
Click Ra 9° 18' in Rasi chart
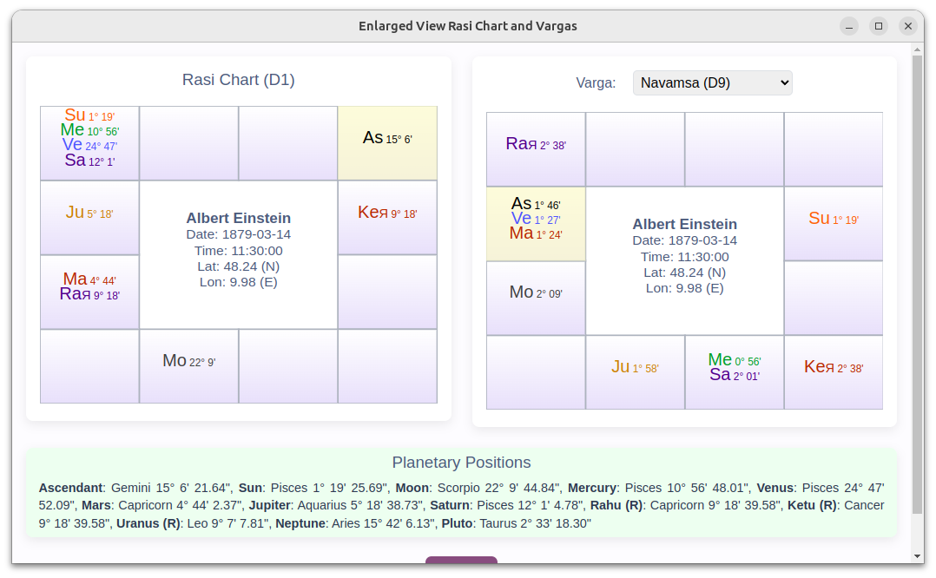coord(89,294)
